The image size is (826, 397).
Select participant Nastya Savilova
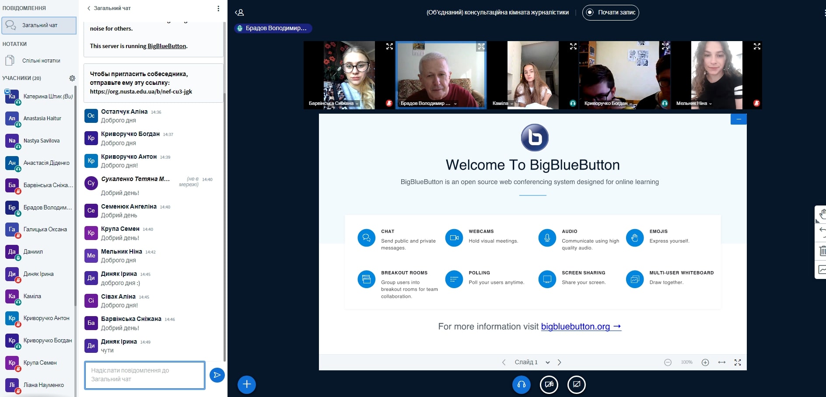pyautogui.click(x=39, y=141)
